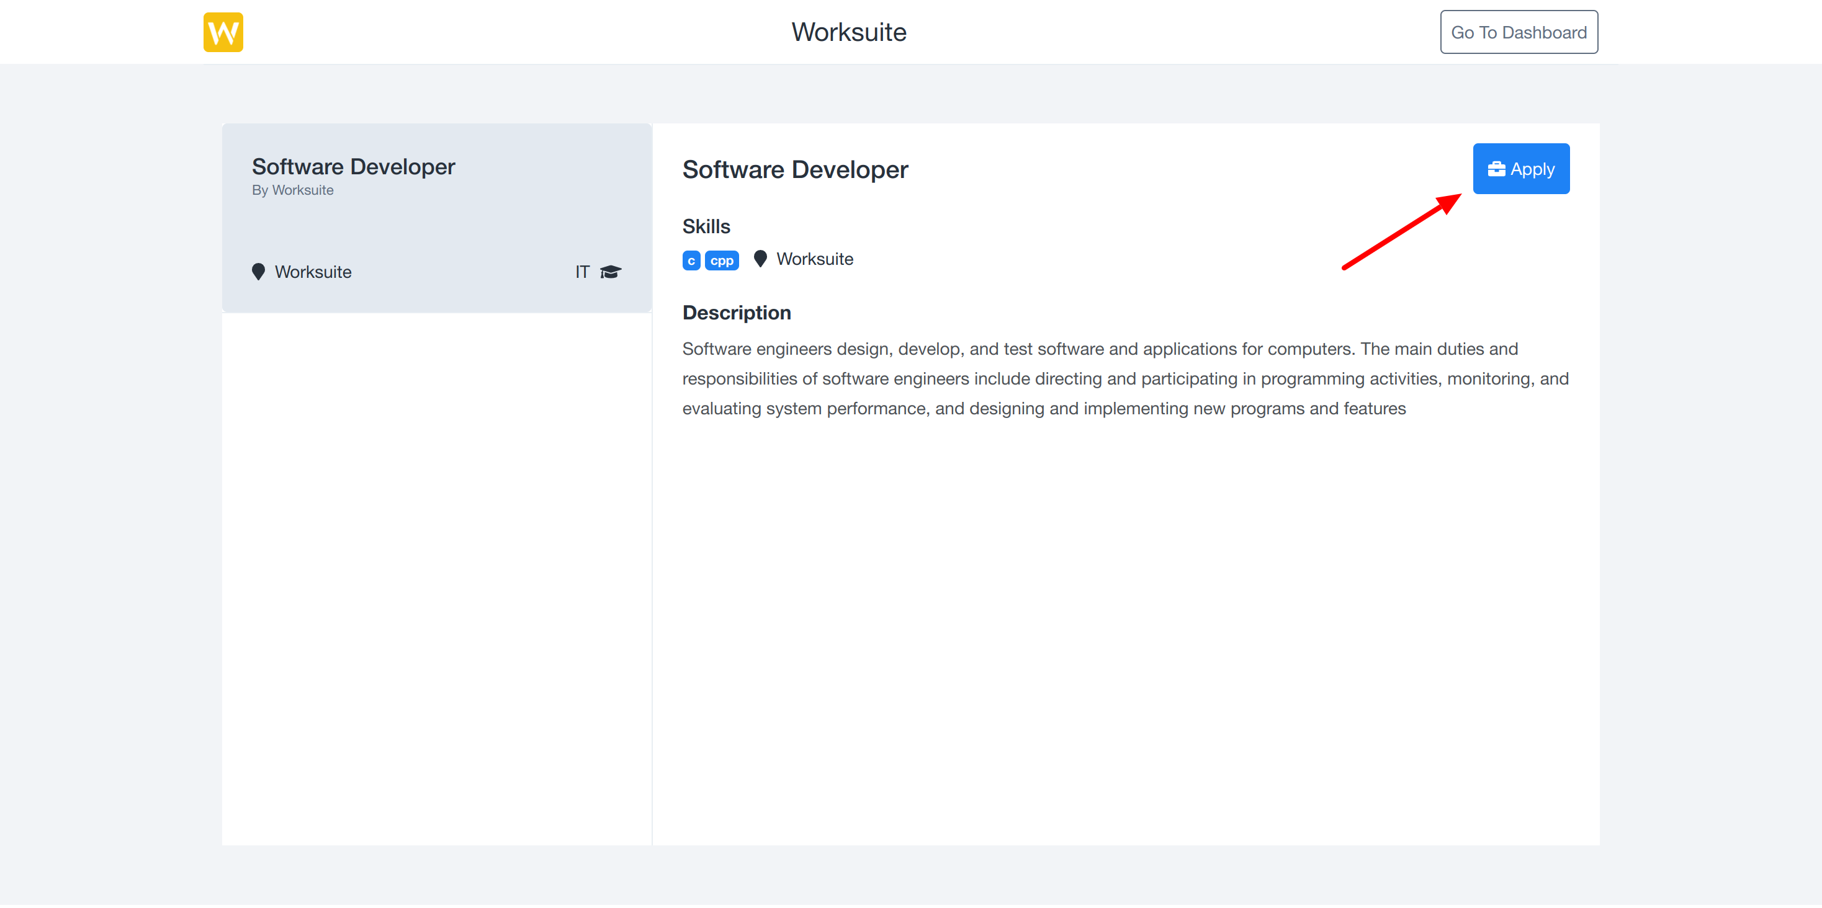Image resolution: width=1822 pixels, height=908 pixels.
Task: Click the Skills section heading
Action: (x=705, y=226)
